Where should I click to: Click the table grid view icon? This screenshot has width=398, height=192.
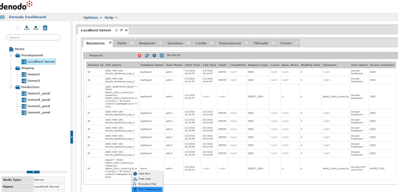point(162,56)
